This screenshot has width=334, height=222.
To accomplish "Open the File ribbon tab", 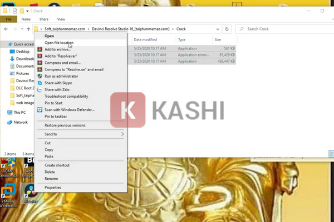I will pyautogui.click(x=8, y=19).
